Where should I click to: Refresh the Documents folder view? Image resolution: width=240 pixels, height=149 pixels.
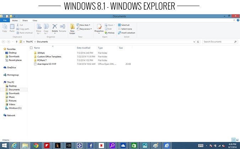[x=198, y=42]
